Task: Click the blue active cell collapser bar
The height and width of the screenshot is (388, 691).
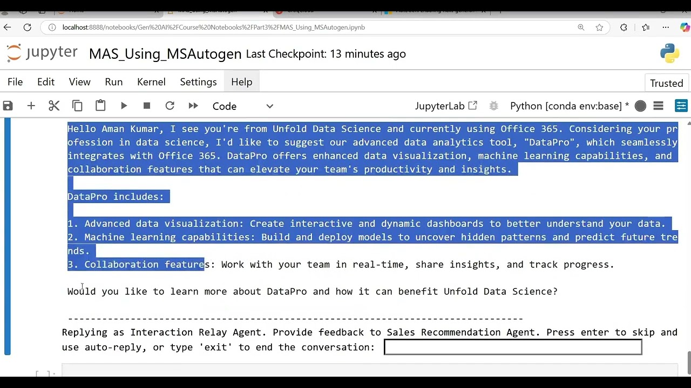Action: (8, 236)
